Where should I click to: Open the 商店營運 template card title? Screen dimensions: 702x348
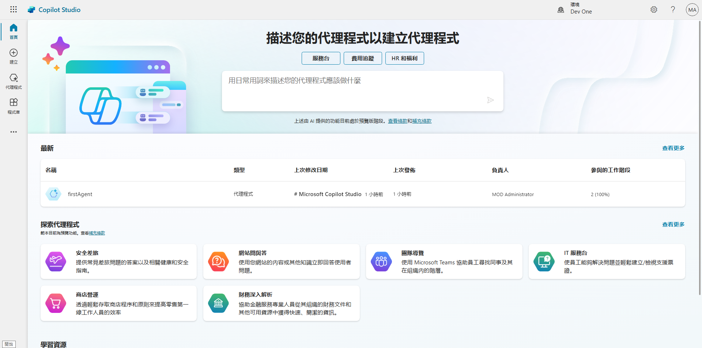87,295
